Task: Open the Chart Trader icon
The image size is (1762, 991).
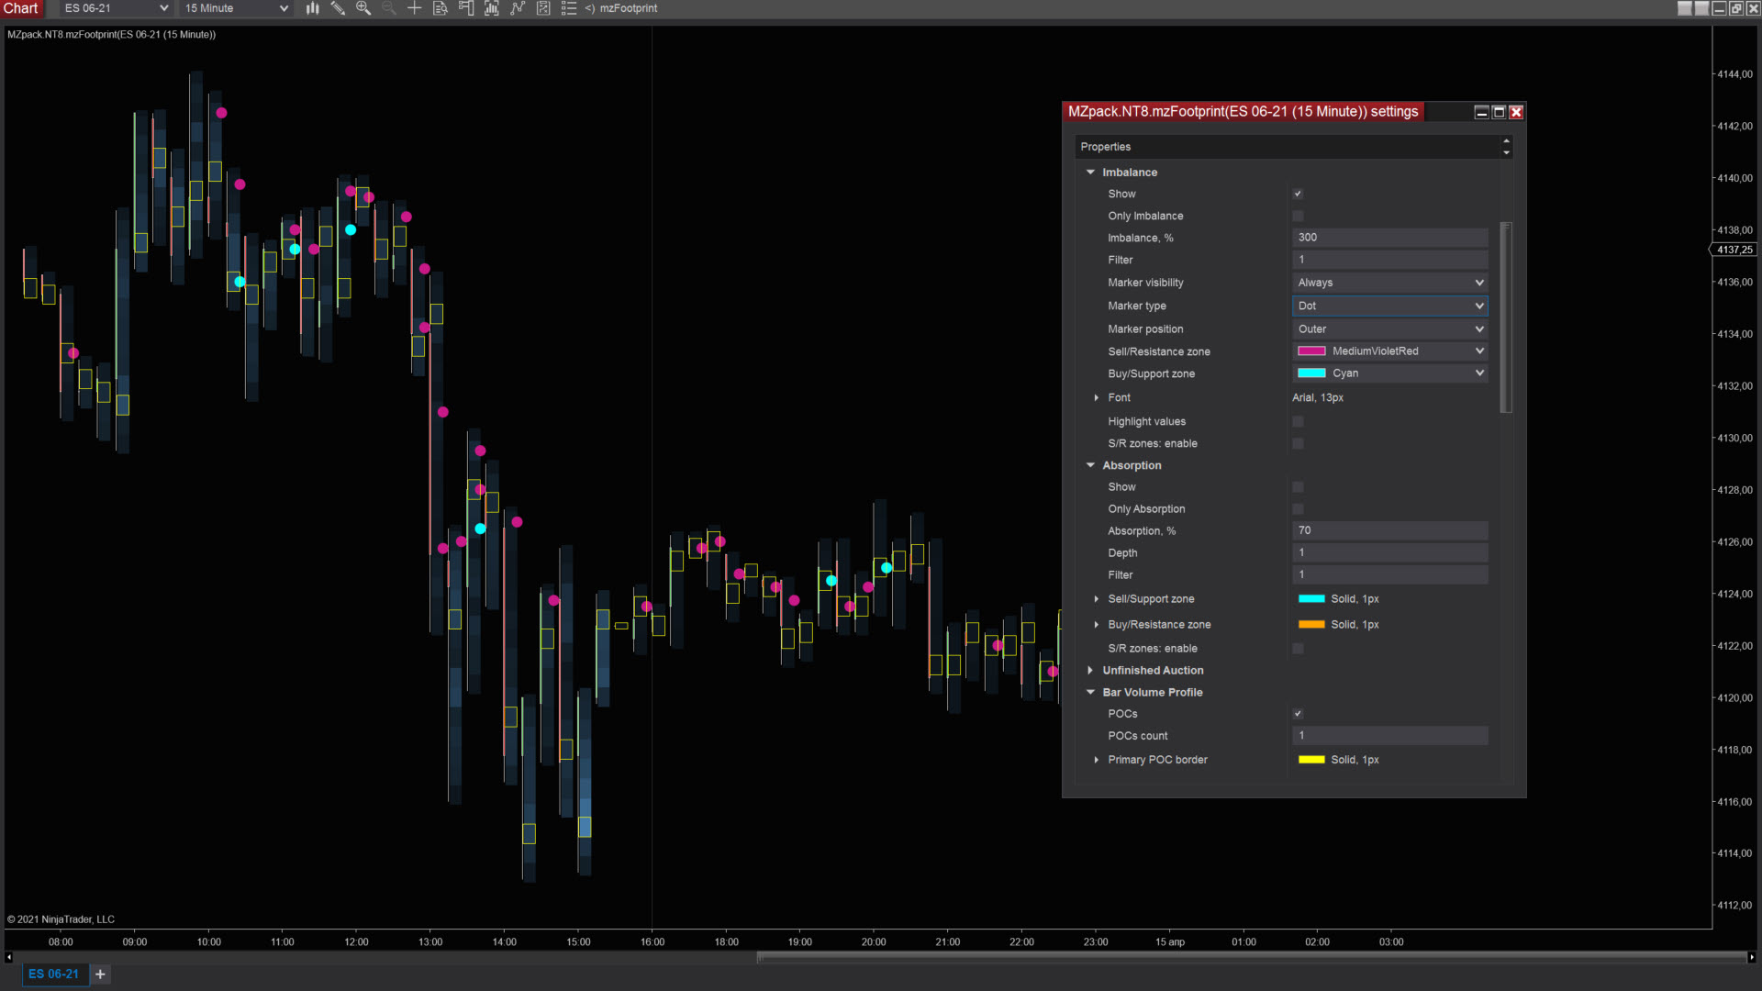Action: pos(466,8)
